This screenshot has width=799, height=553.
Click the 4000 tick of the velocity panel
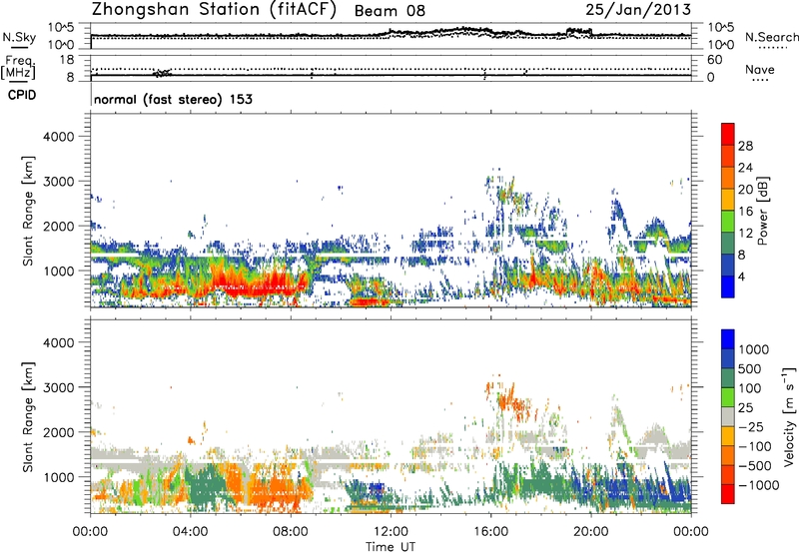point(59,342)
